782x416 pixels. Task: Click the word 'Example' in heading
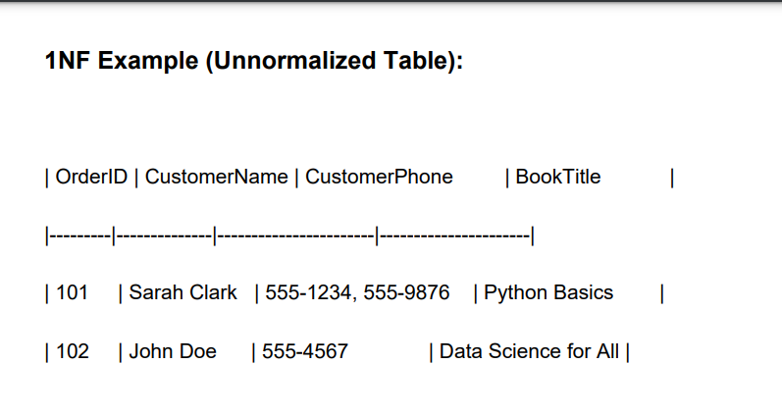[x=148, y=61]
